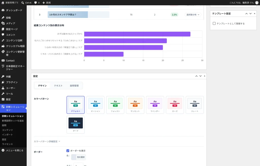Switch to デザイン tab

(x=42, y=86)
